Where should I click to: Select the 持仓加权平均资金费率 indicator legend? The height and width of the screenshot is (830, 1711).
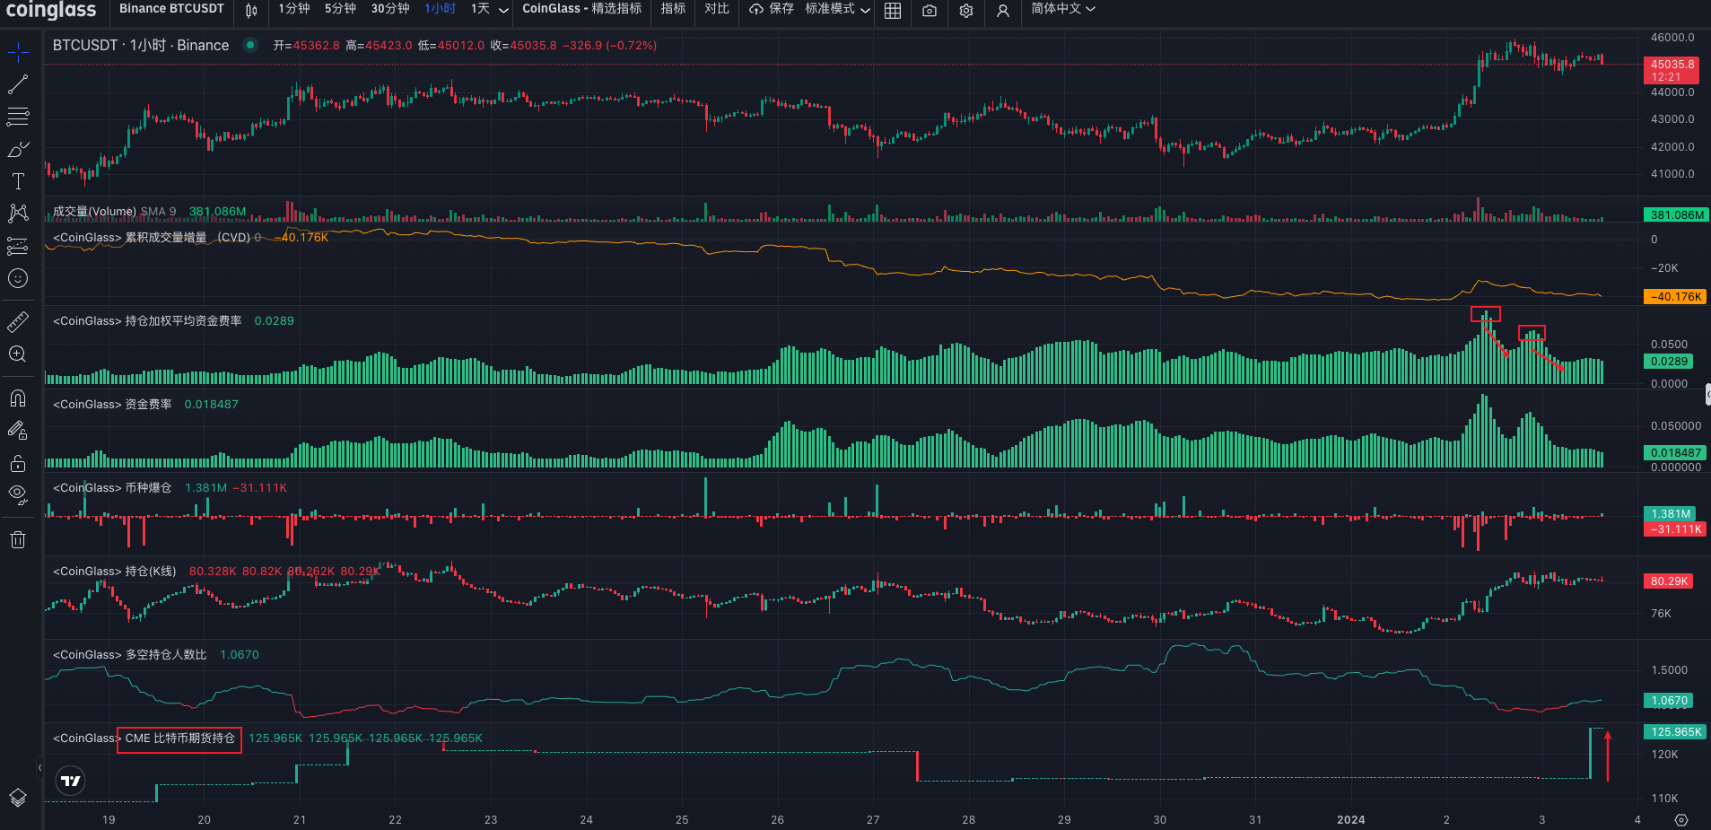tap(147, 321)
